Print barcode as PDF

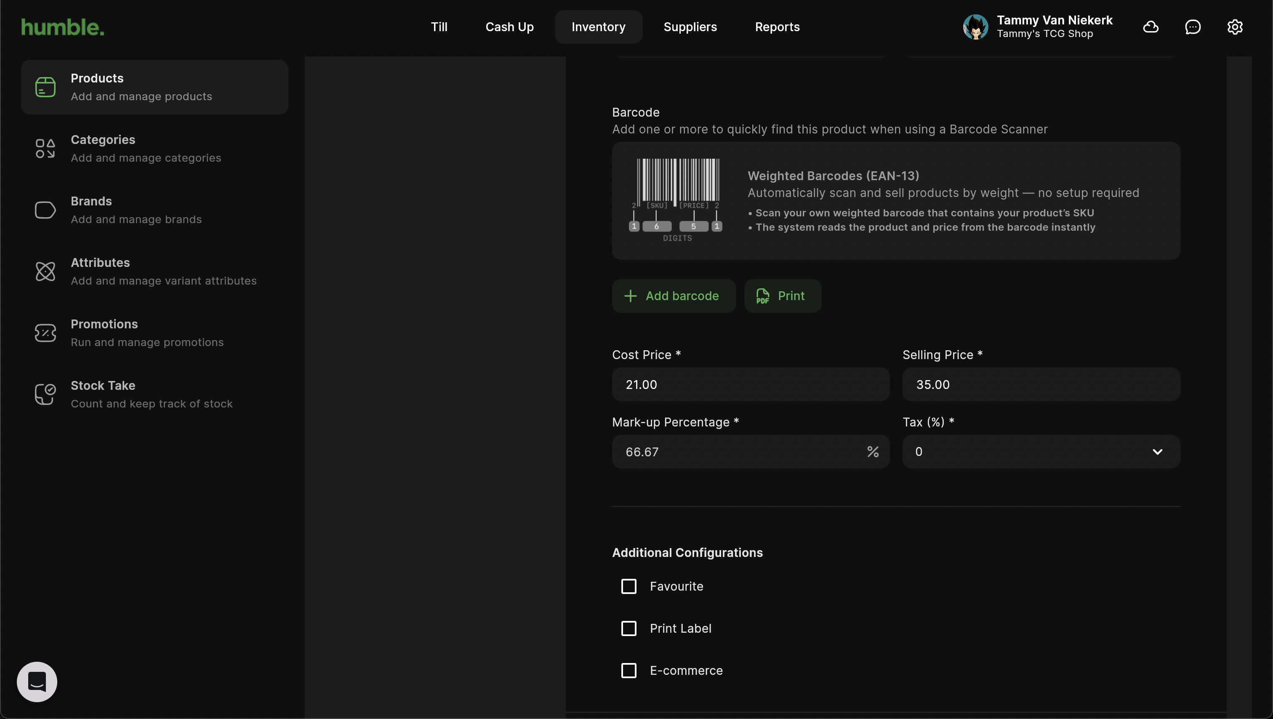click(x=782, y=296)
